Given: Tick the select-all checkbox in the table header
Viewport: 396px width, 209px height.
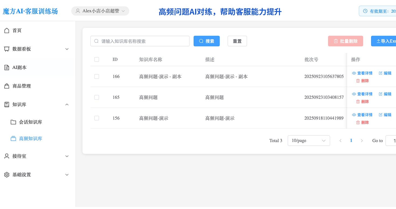Looking at the screenshot, I should tap(97, 60).
